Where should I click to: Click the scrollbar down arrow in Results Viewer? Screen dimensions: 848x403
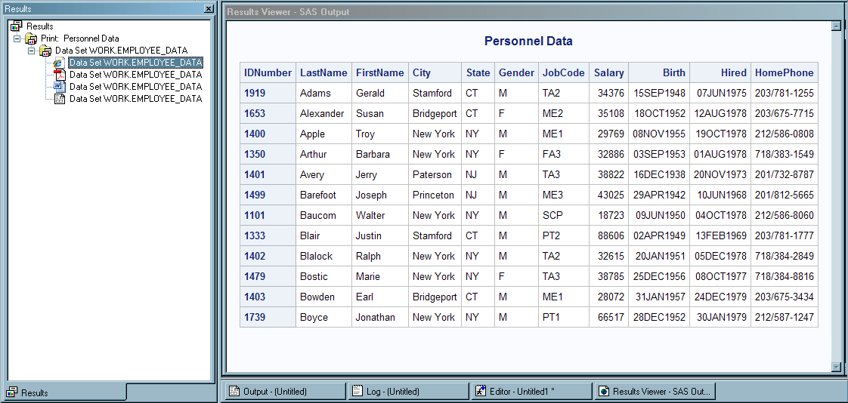tap(837, 368)
